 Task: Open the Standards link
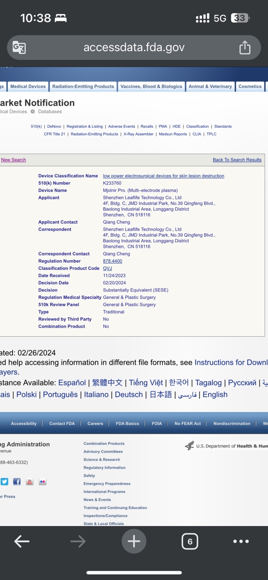(223, 126)
